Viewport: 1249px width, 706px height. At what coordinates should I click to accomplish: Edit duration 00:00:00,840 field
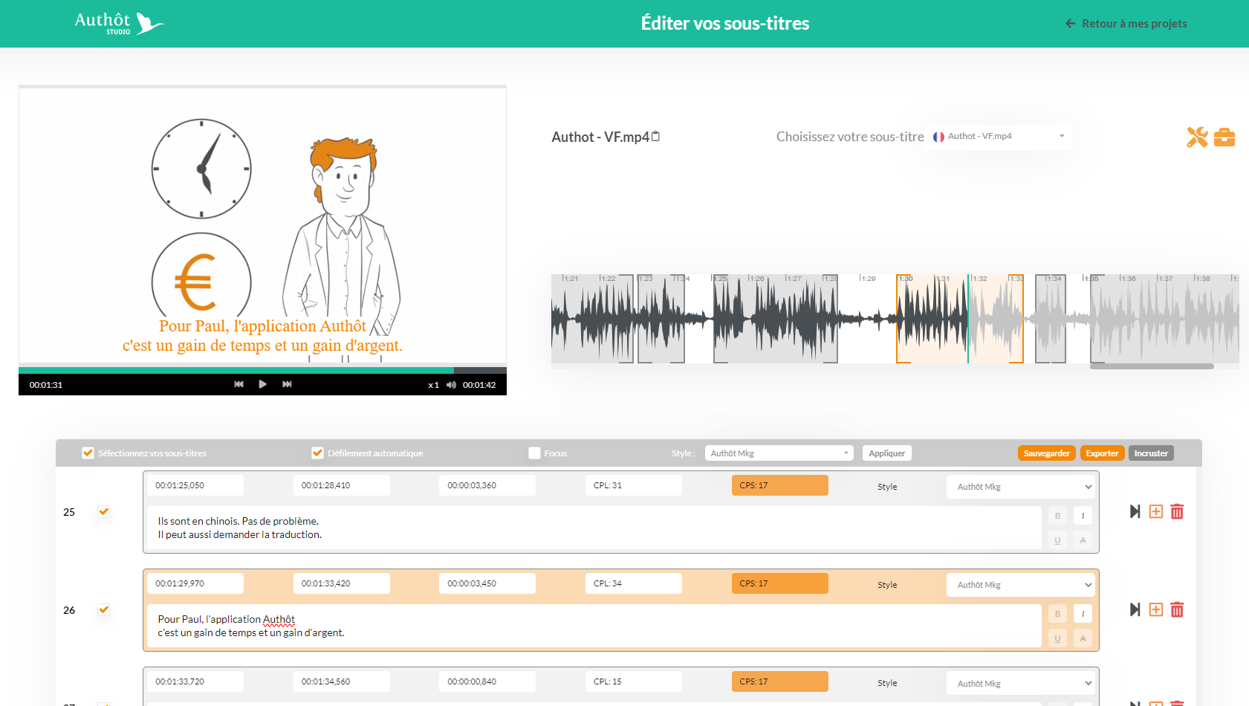pos(487,681)
